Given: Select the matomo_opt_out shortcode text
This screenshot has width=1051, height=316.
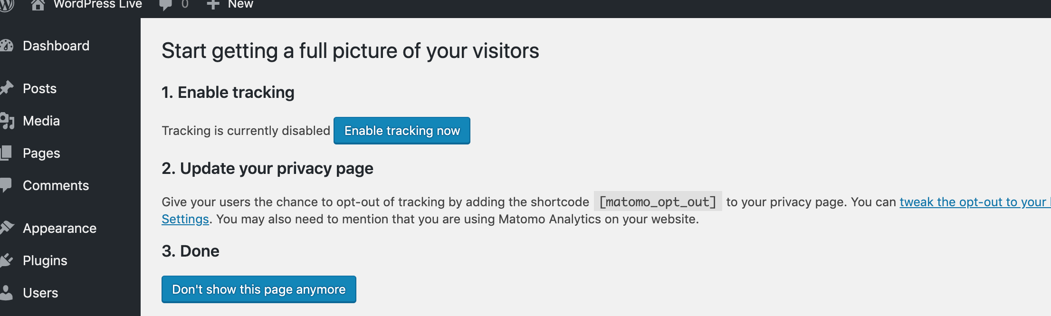Looking at the screenshot, I should 658,201.
